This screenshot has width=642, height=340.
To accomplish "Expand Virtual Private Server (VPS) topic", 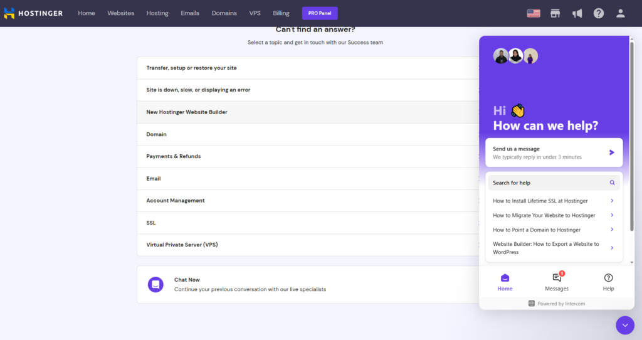I will [x=308, y=245].
